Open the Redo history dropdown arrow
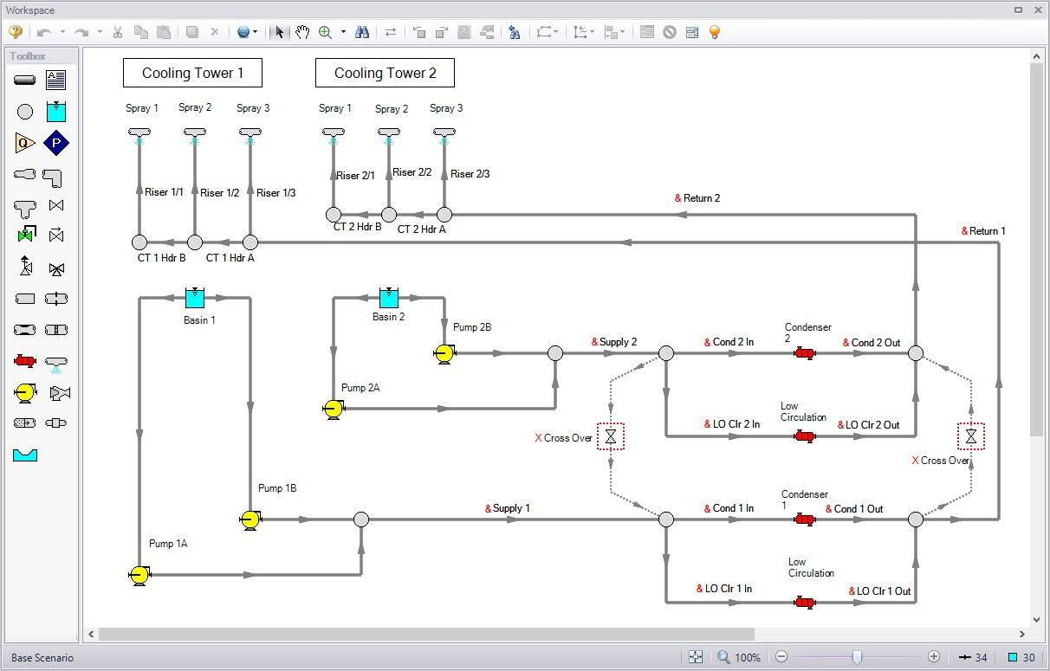The height and width of the screenshot is (671, 1050). click(x=100, y=32)
